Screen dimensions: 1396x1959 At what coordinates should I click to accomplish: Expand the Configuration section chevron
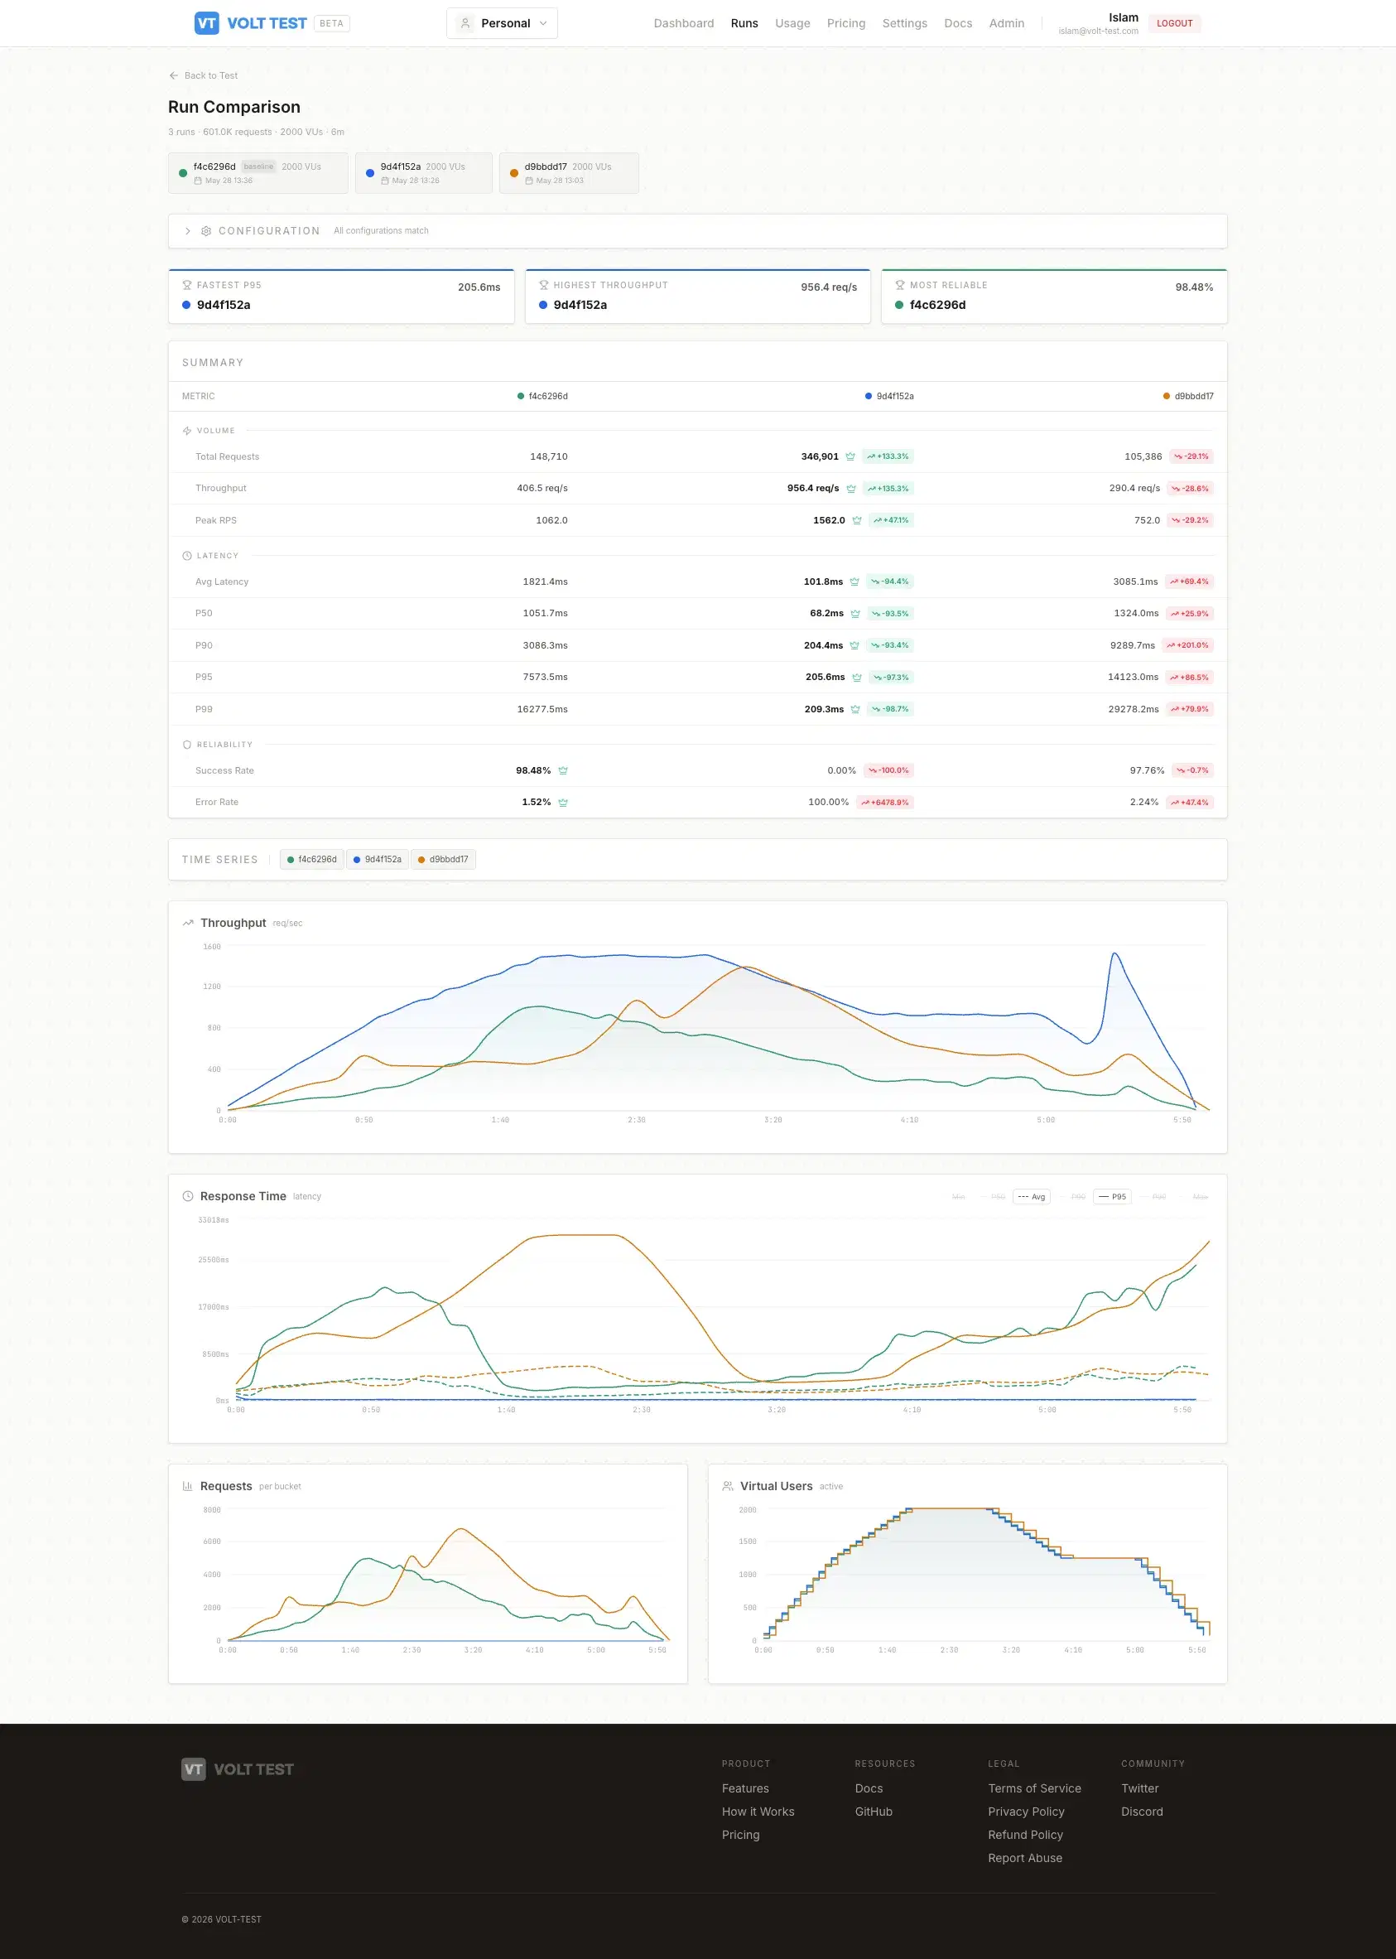pyautogui.click(x=187, y=231)
